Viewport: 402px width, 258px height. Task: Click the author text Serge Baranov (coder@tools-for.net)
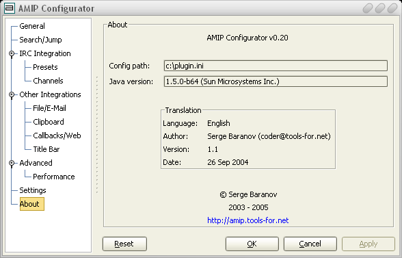tap(269, 136)
